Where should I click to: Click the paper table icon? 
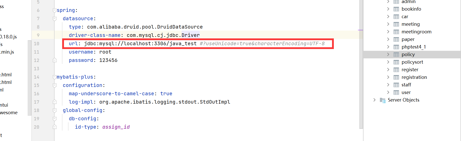coord(396,39)
